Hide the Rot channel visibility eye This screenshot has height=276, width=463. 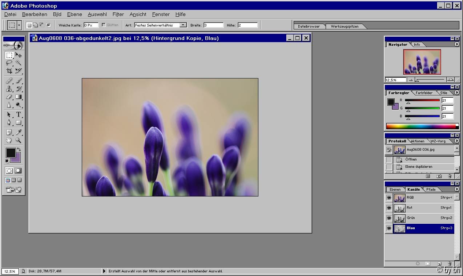(x=389, y=208)
